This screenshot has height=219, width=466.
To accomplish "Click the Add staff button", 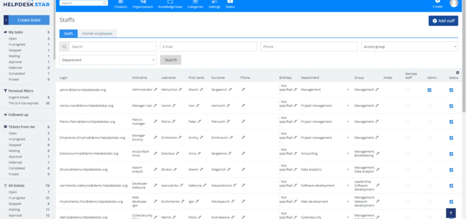I will point(443,21).
